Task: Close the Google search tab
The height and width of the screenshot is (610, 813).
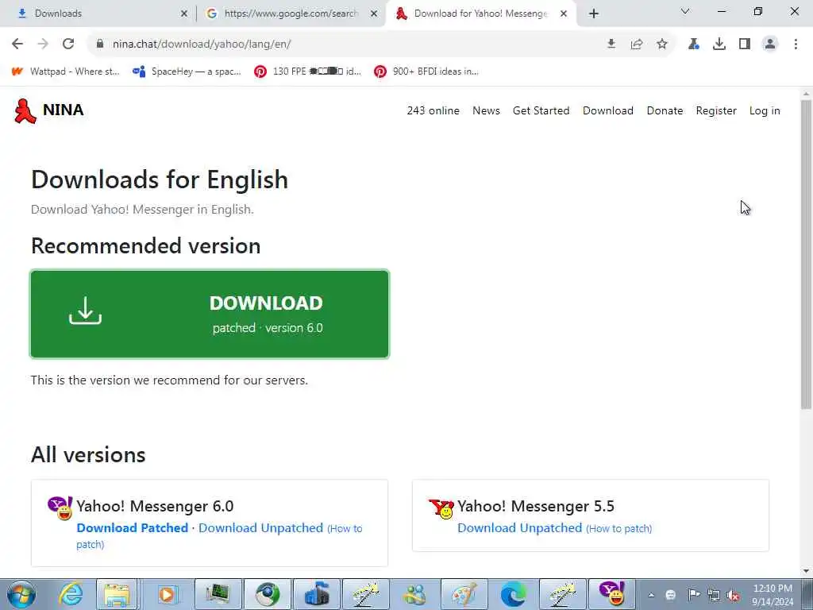Action: pos(374,14)
